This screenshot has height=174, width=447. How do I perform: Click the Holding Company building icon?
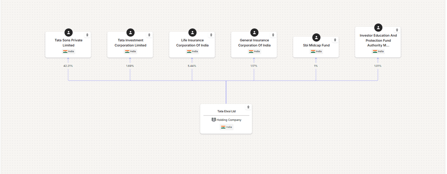[x=214, y=120]
